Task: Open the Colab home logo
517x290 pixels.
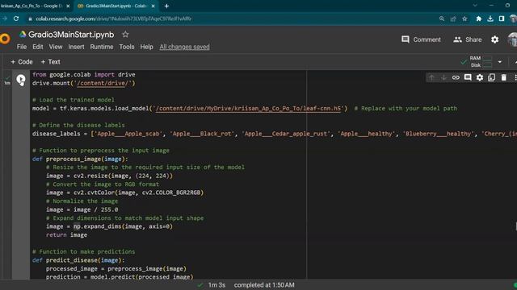Action: tap(5, 39)
